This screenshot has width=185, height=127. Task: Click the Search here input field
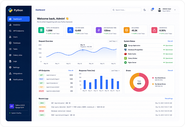(126, 10)
